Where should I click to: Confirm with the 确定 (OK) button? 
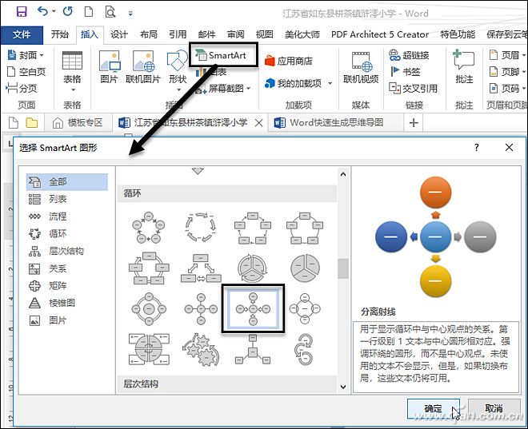click(434, 409)
